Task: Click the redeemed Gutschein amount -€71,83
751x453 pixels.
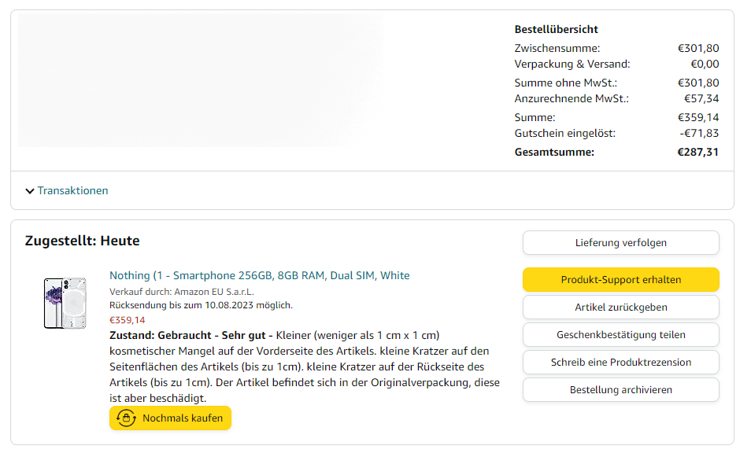Action: tap(699, 133)
